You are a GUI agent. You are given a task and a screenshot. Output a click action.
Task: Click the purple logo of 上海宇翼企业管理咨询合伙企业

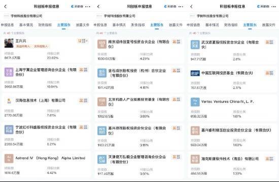click(9, 72)
